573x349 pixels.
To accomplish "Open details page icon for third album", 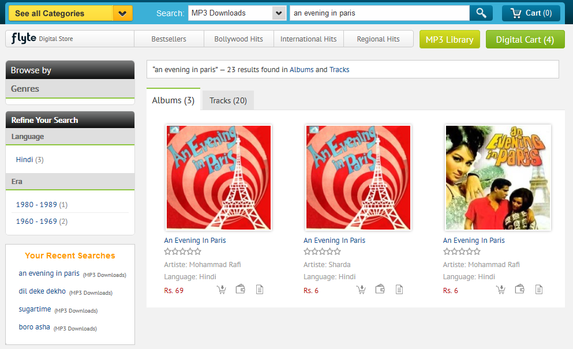I will click(x=538, y=290).
